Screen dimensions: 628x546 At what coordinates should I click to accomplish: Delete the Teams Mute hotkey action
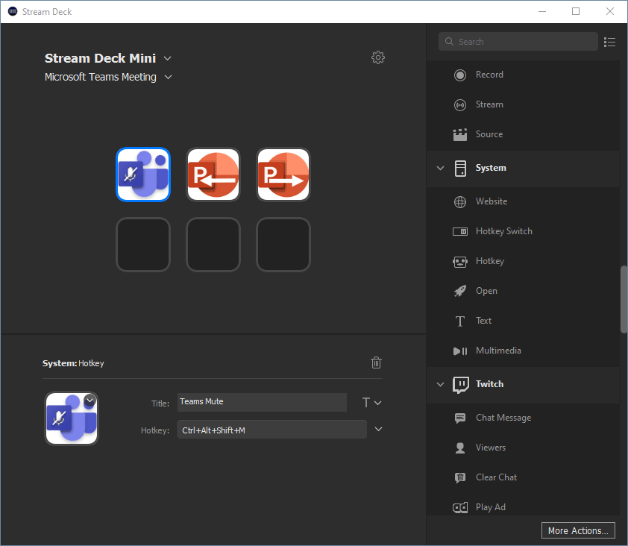(x=376, y=363)
